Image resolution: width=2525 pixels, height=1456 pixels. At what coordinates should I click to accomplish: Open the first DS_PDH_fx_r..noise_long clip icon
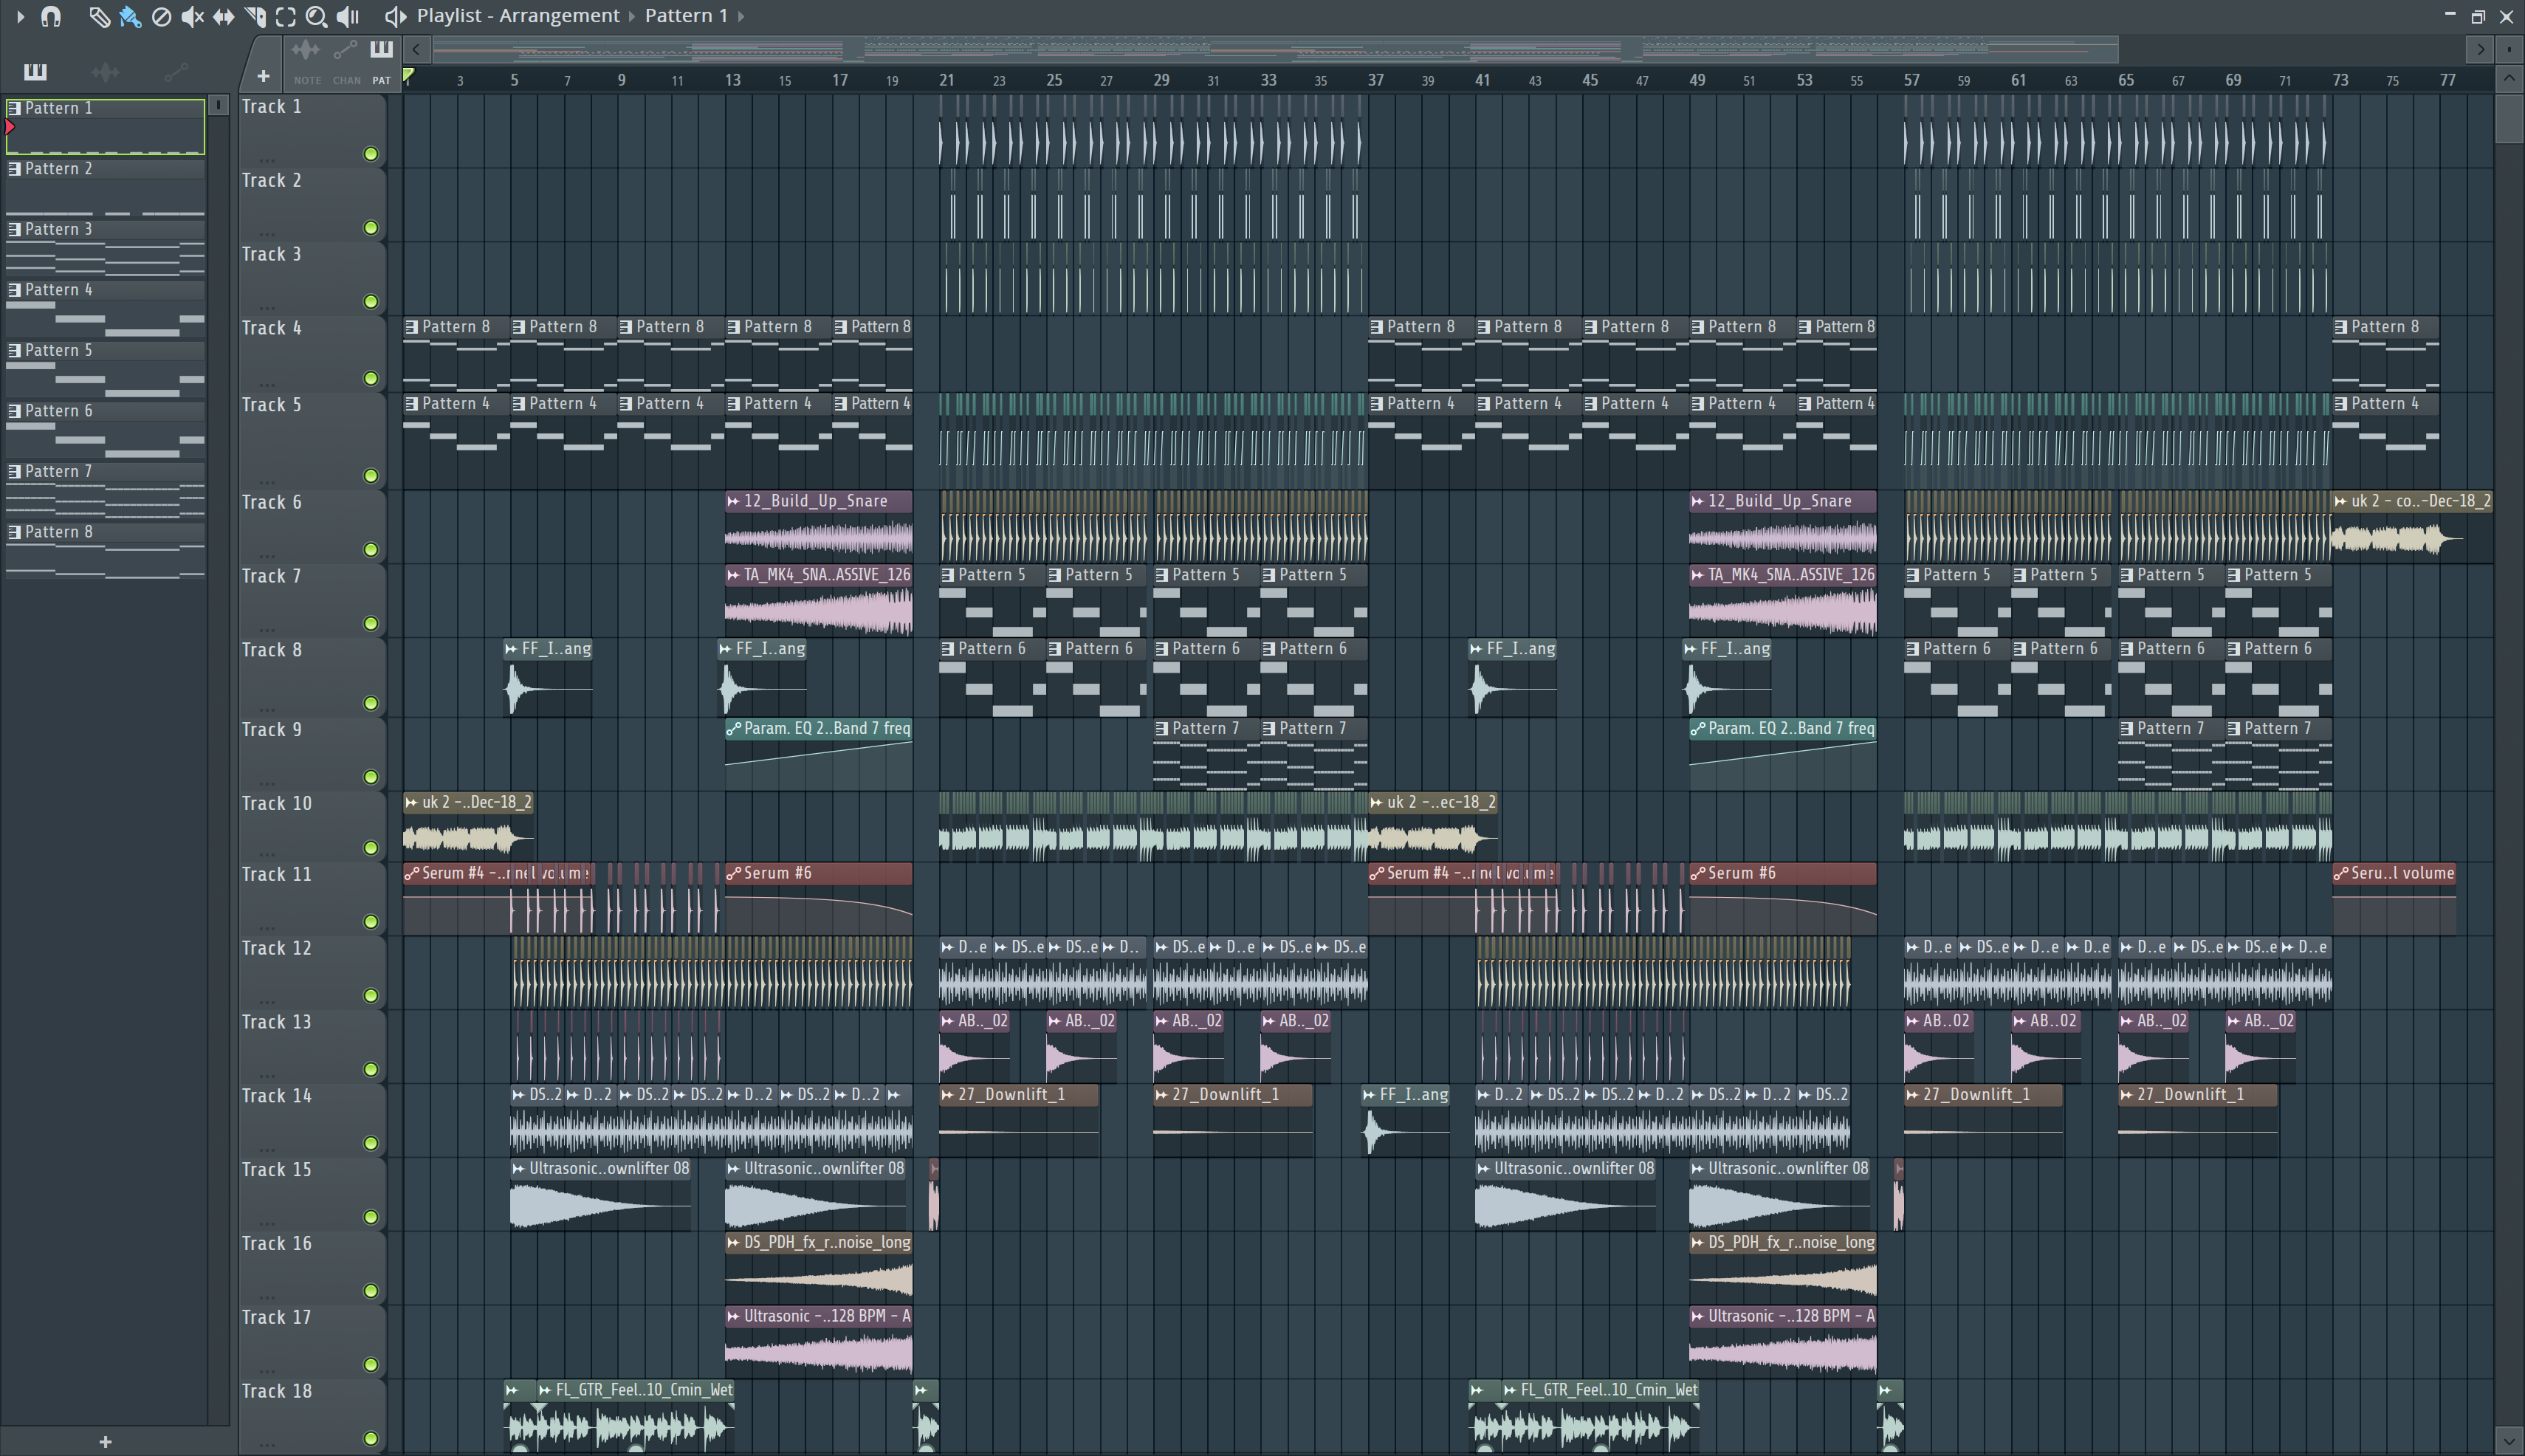(733, 1243)
